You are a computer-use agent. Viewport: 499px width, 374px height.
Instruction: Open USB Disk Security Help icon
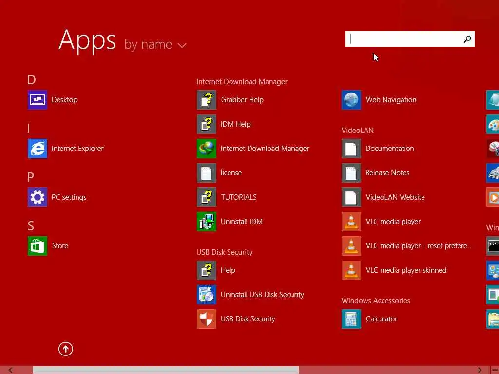207,270
